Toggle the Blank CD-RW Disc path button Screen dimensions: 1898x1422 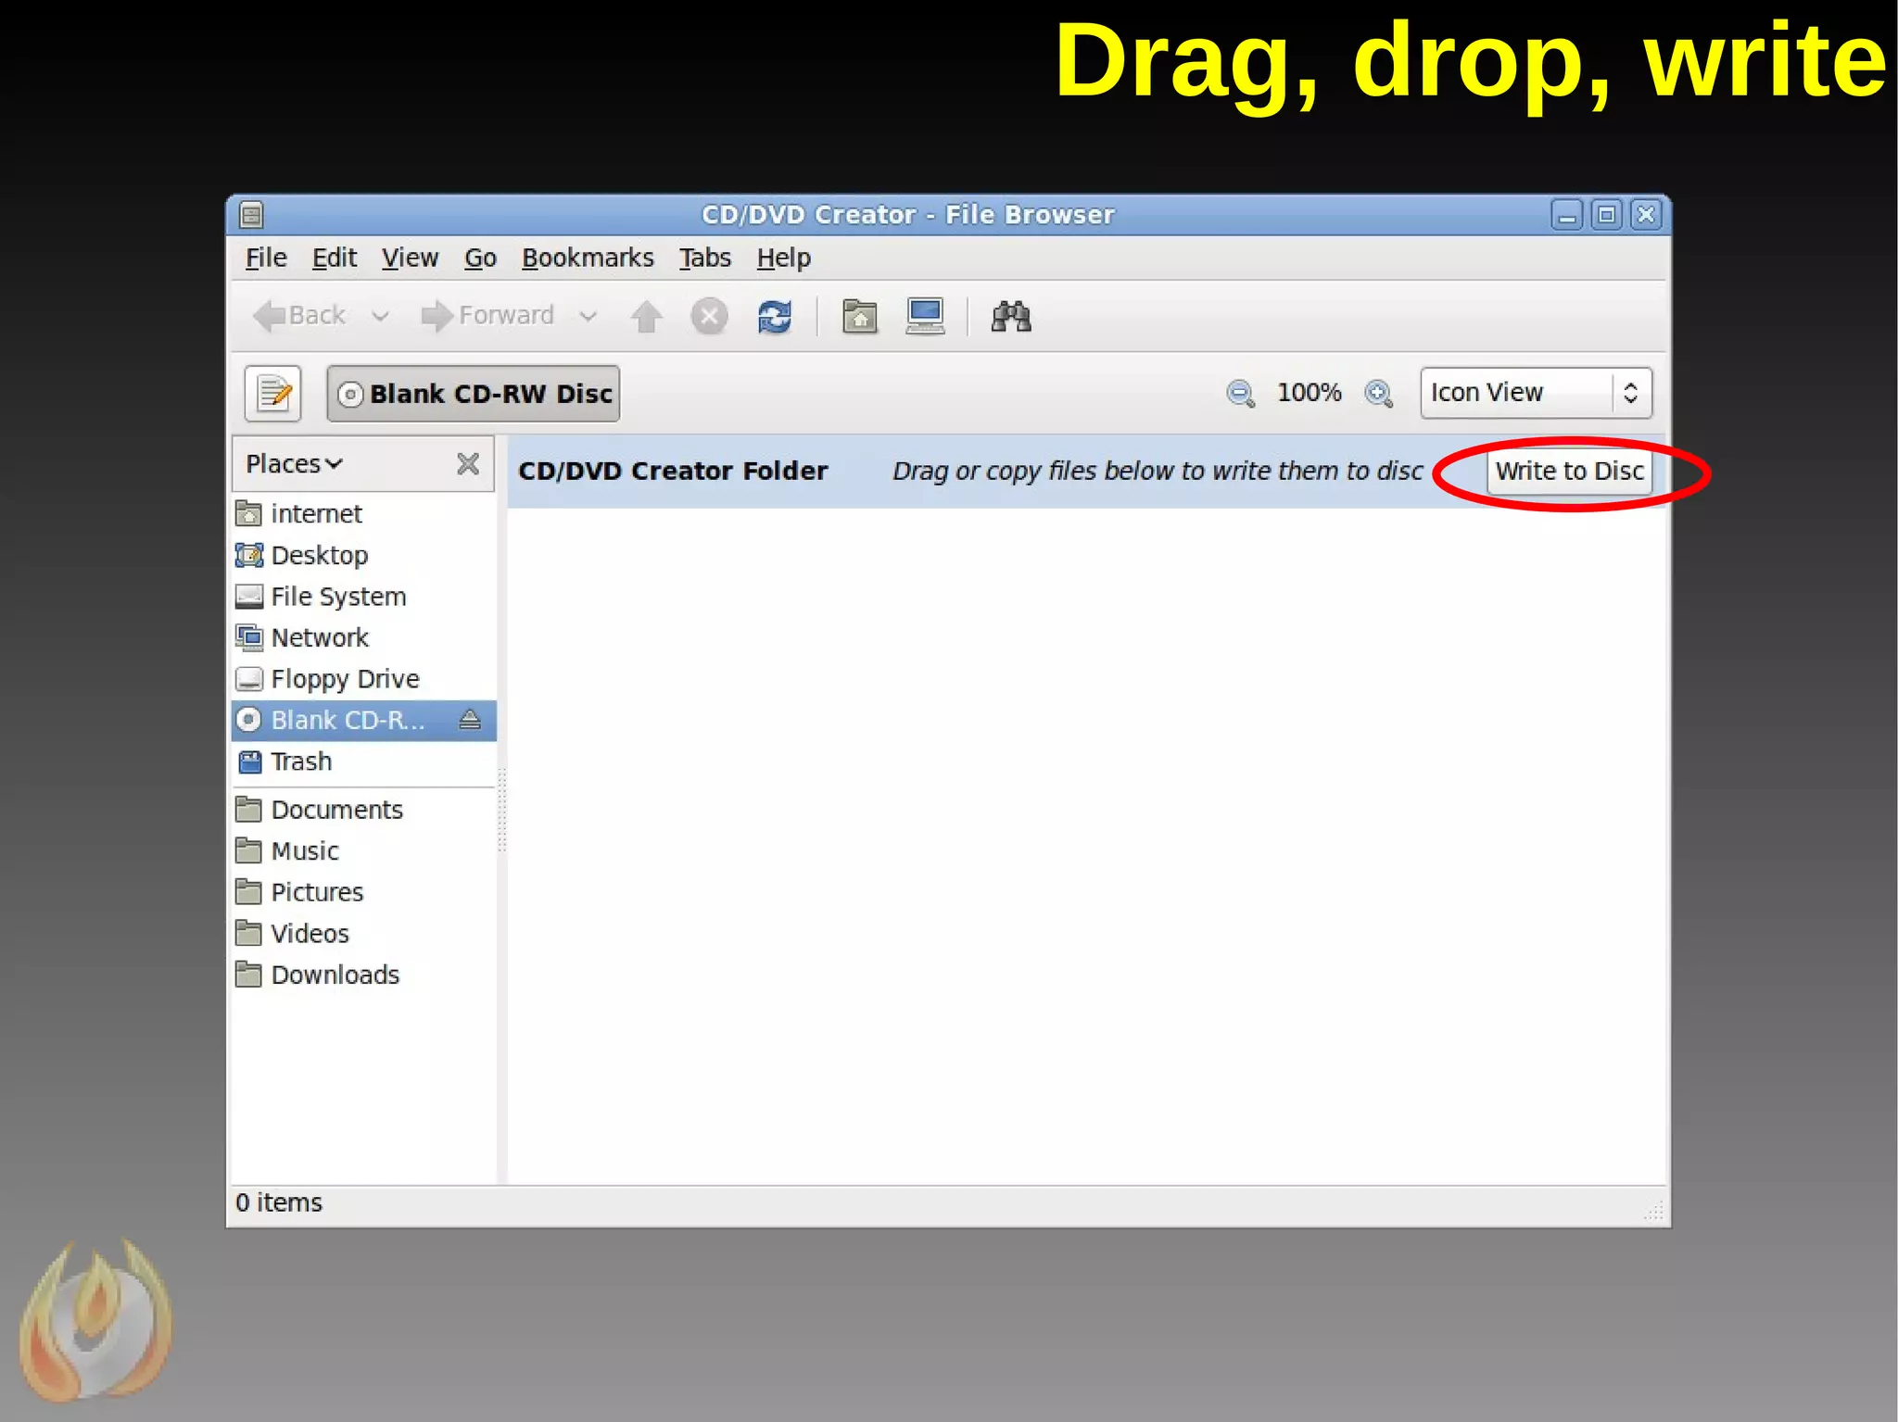(x=474, y=394)
